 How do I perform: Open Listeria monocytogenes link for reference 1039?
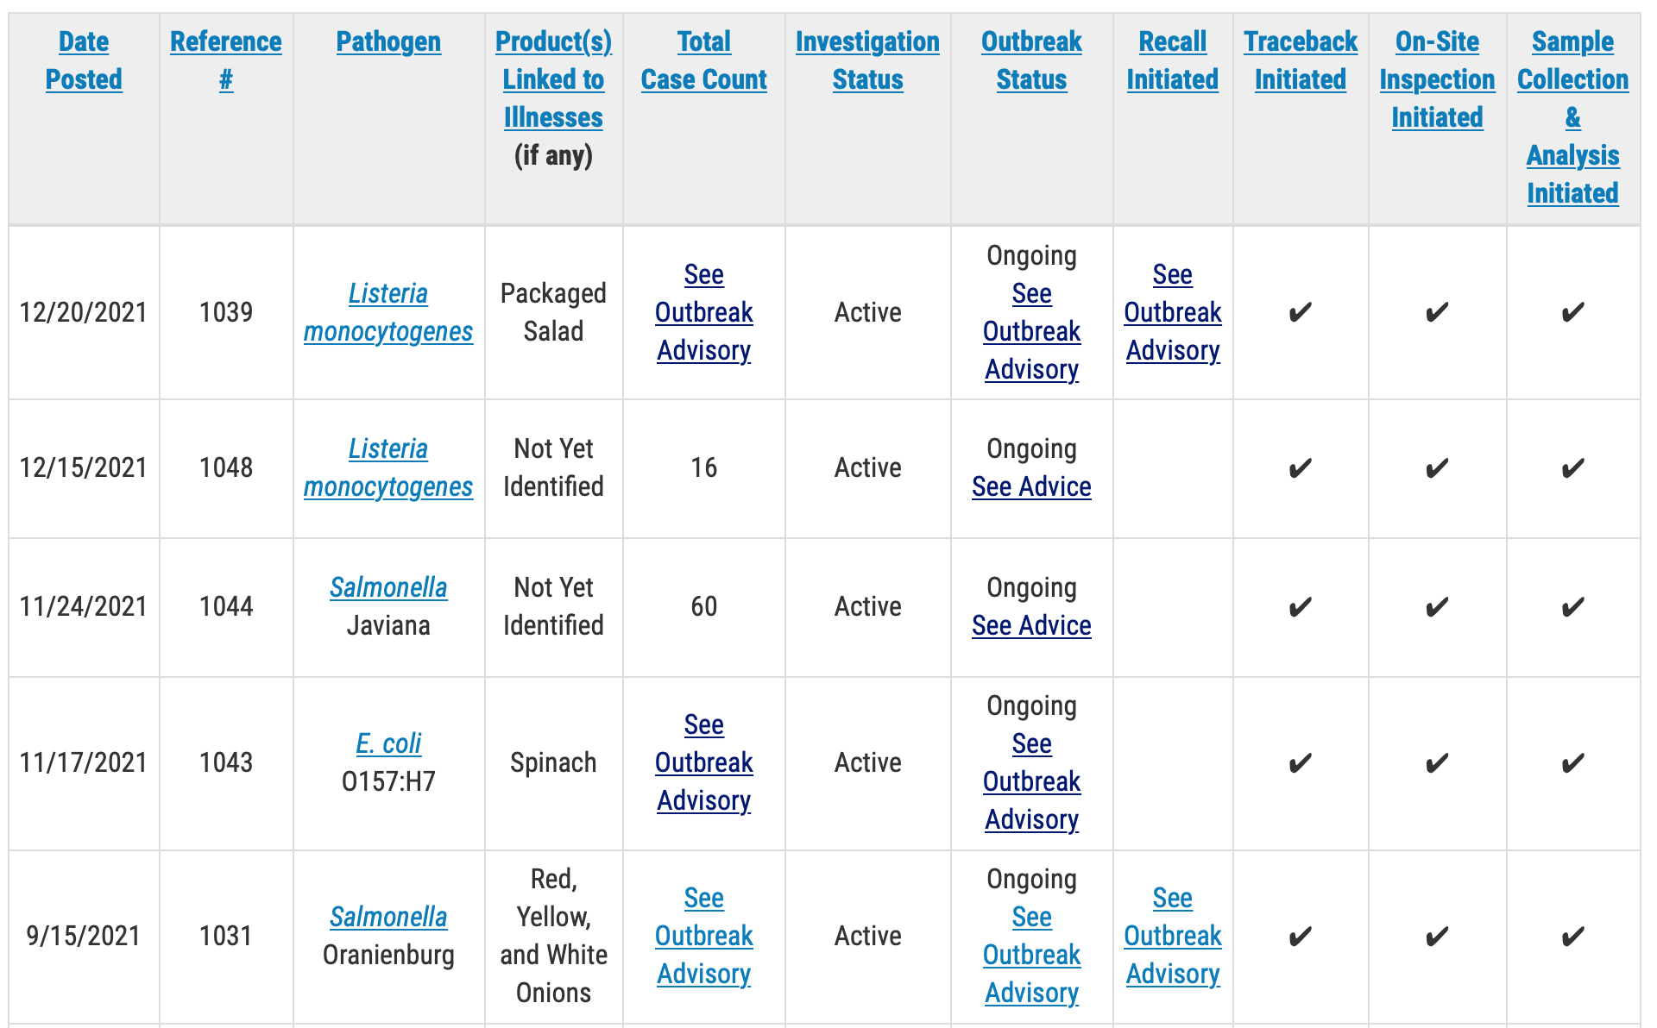tap(388, 312)
